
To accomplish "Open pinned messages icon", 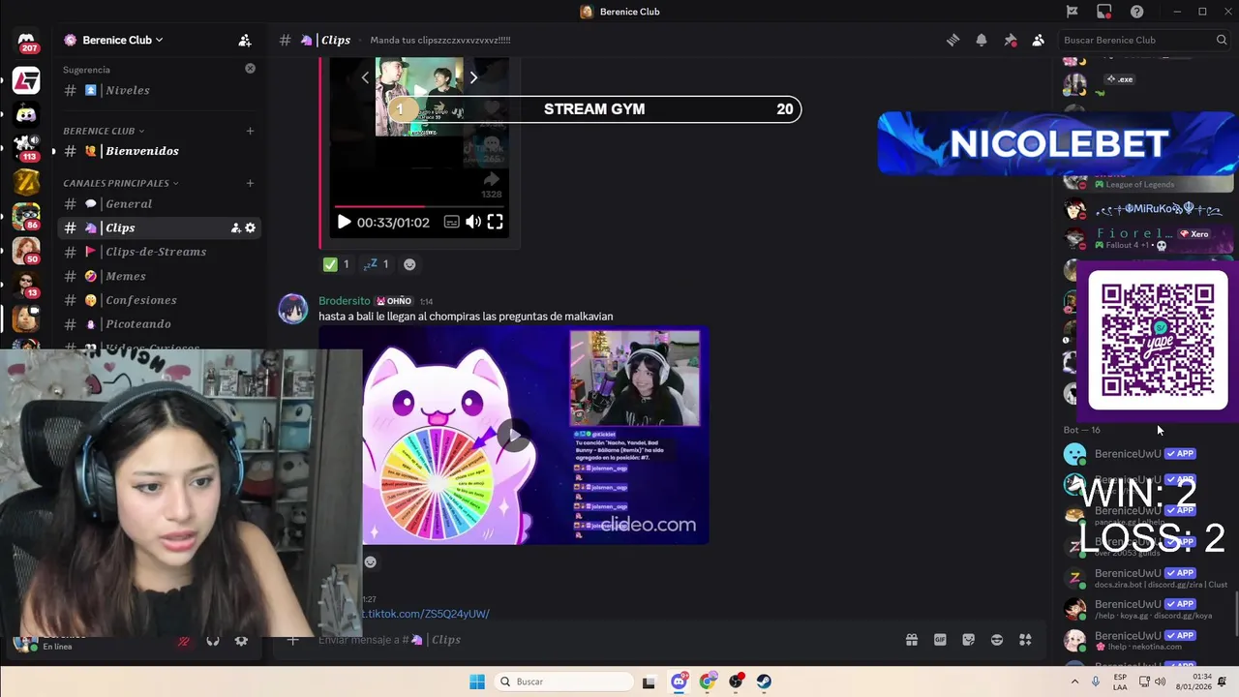I will (x=1010, y=40).
